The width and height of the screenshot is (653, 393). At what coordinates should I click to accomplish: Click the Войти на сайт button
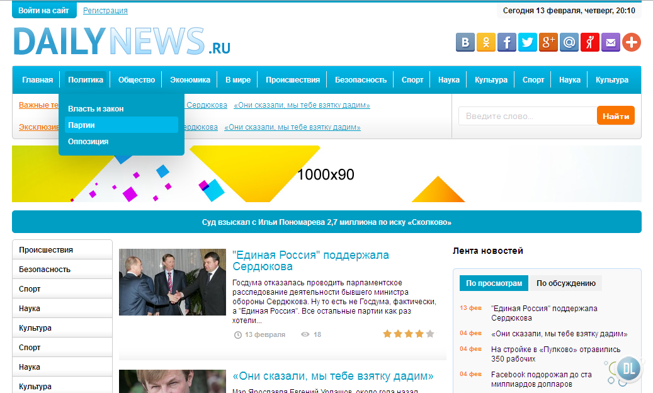pos(44,11)
